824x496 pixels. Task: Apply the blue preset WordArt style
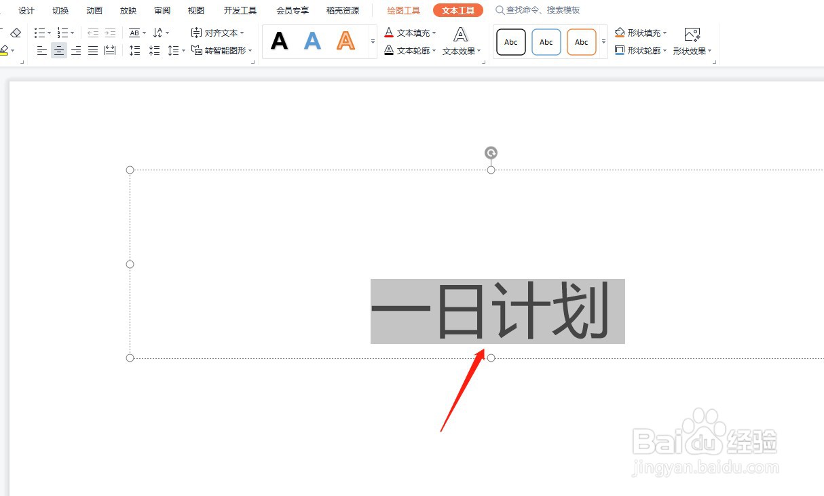click(312, 41)
